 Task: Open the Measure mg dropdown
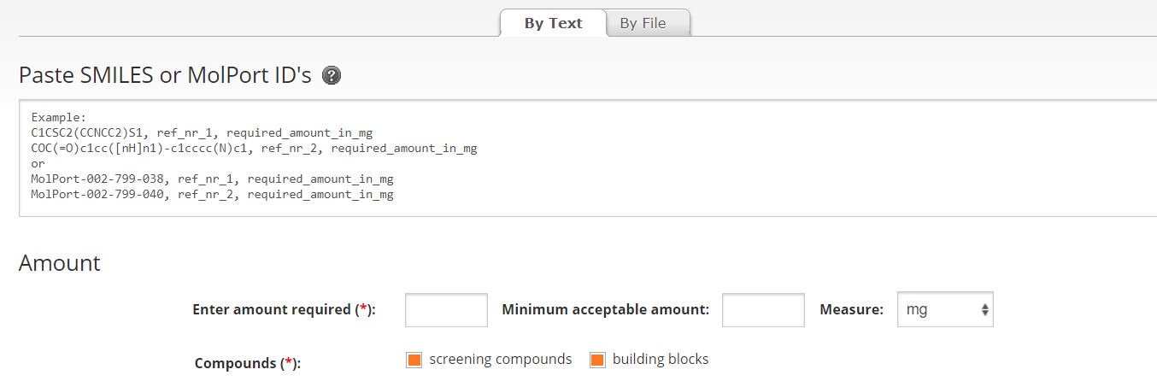pyautogui.click(x=945, y=310)
